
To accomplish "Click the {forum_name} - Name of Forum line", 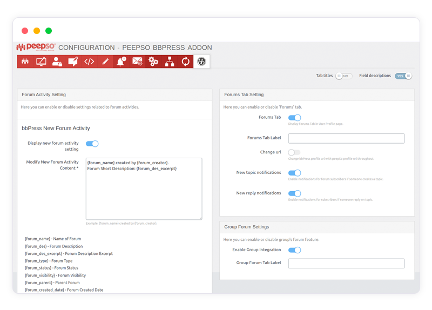I will (53, 239).
